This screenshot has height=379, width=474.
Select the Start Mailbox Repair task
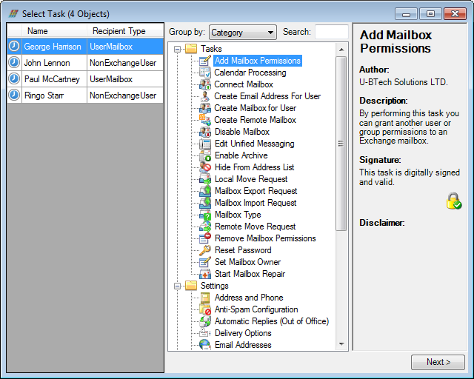click(250, 274)
